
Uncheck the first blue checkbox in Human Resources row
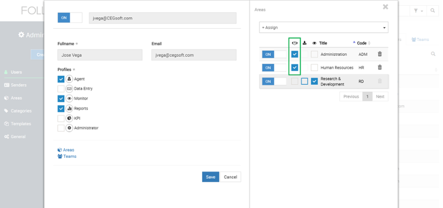point(295,68)
